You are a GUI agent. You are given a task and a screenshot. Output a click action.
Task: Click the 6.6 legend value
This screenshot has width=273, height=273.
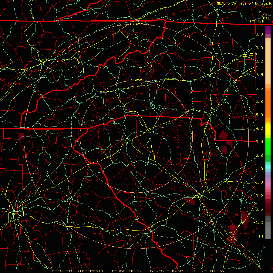click(259, 88)
